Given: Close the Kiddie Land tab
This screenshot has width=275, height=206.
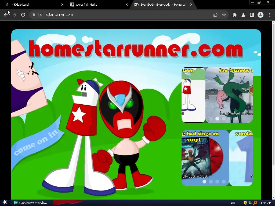Looking at the screenshot, I should coord(62,5).
